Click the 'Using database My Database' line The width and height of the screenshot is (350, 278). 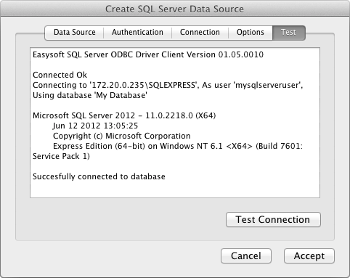(90, 95)
